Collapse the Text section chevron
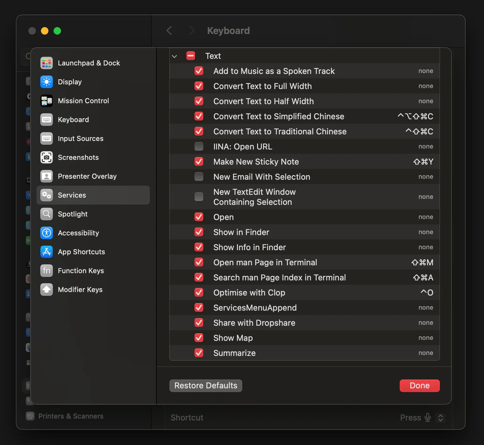This screenshot has height=445, width=484. [x=174, y=56]
